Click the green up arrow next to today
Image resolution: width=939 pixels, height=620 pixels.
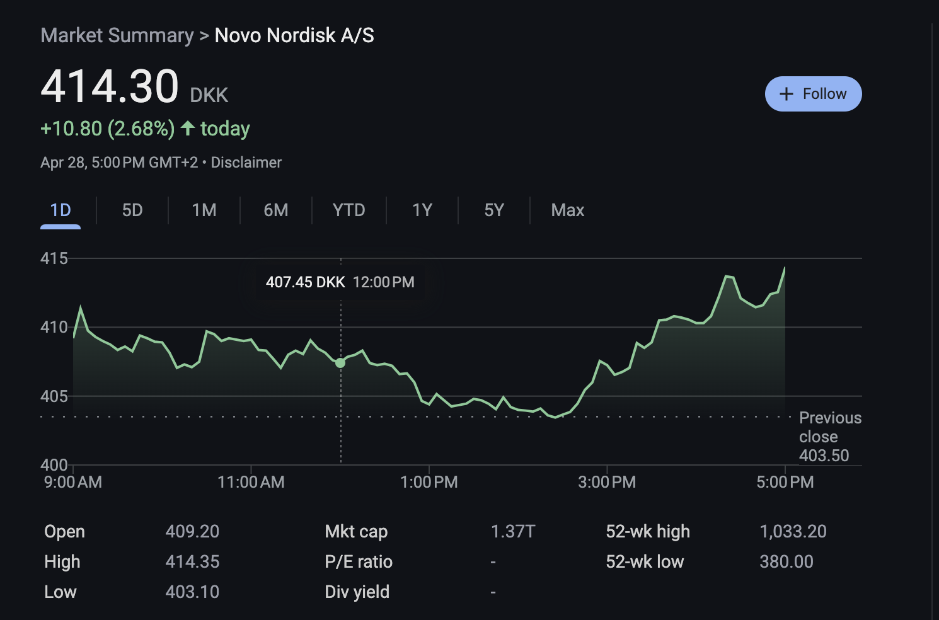click(x=187, y=128)
